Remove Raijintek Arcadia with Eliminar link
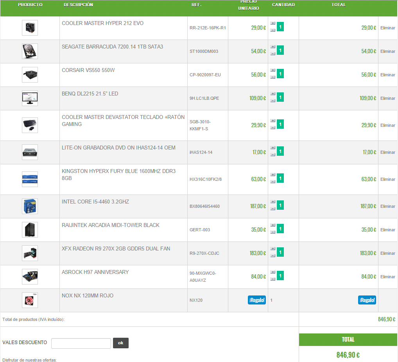Image resolution: width=398 pixels, height=362 pixels. pyautogui.click(x=387, y=230)
